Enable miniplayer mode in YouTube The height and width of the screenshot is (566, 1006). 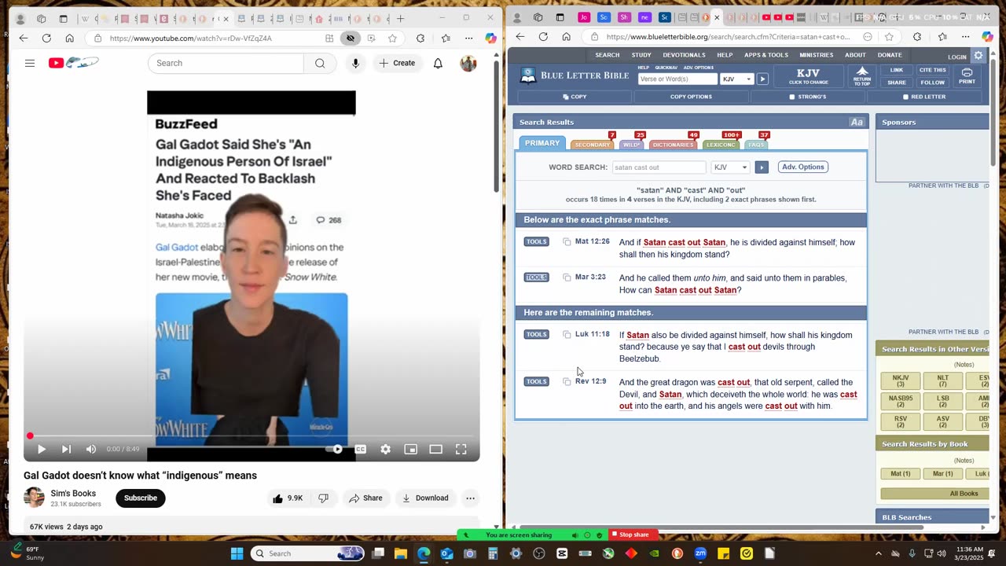point(410,449)
